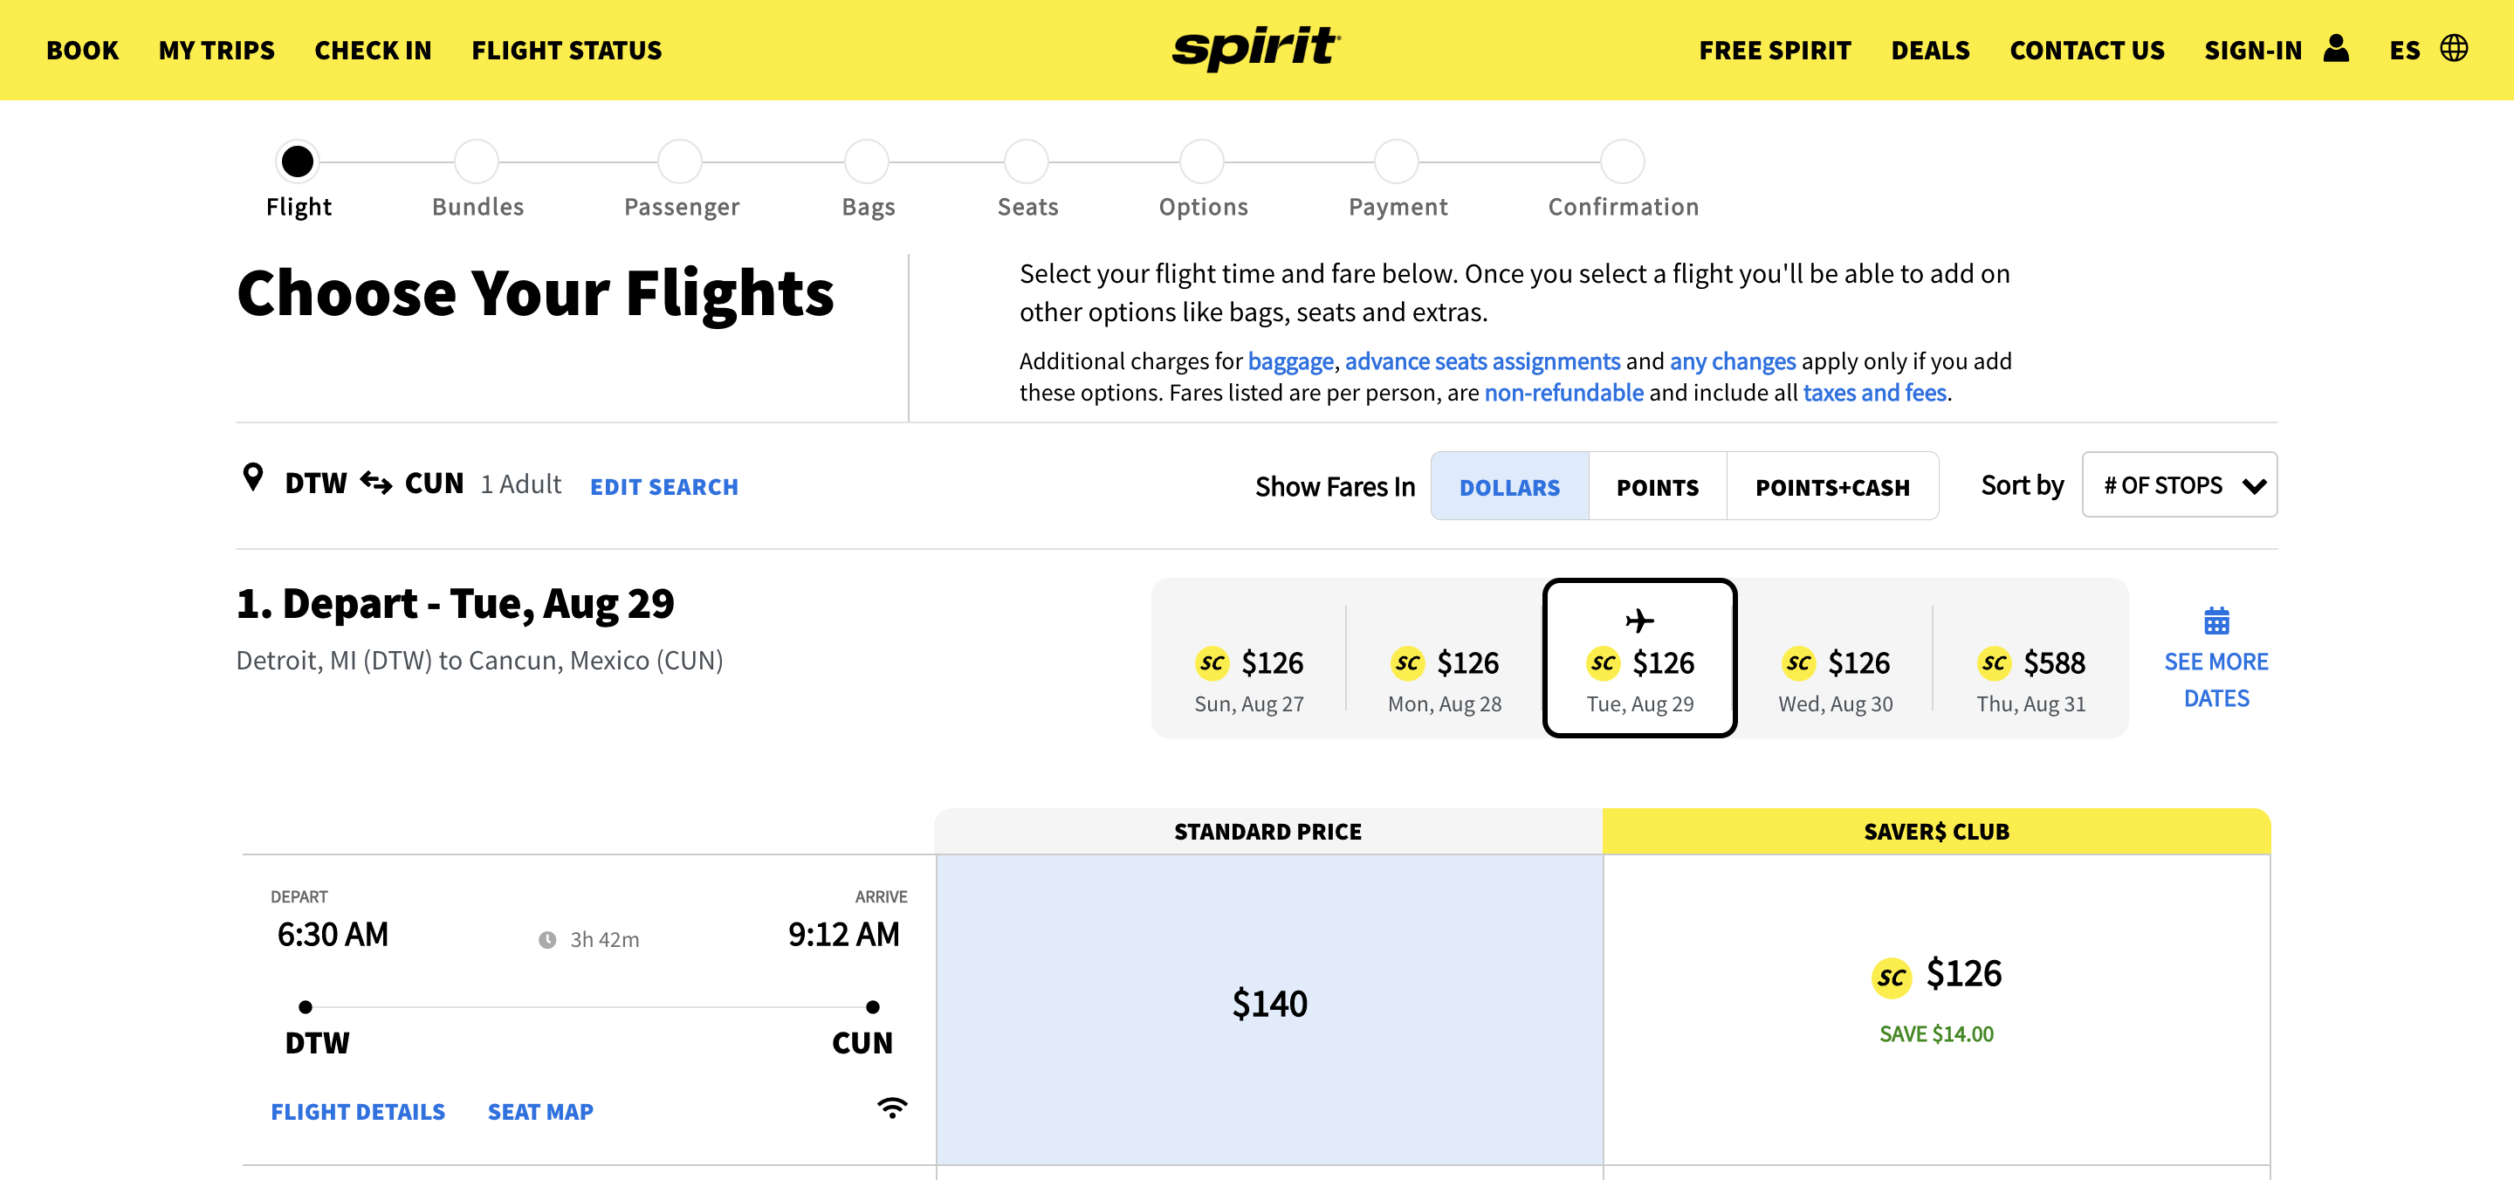This screenshot has width=2514, height=1180.
Task: Show fares in Dollars
Action: 1508,486
